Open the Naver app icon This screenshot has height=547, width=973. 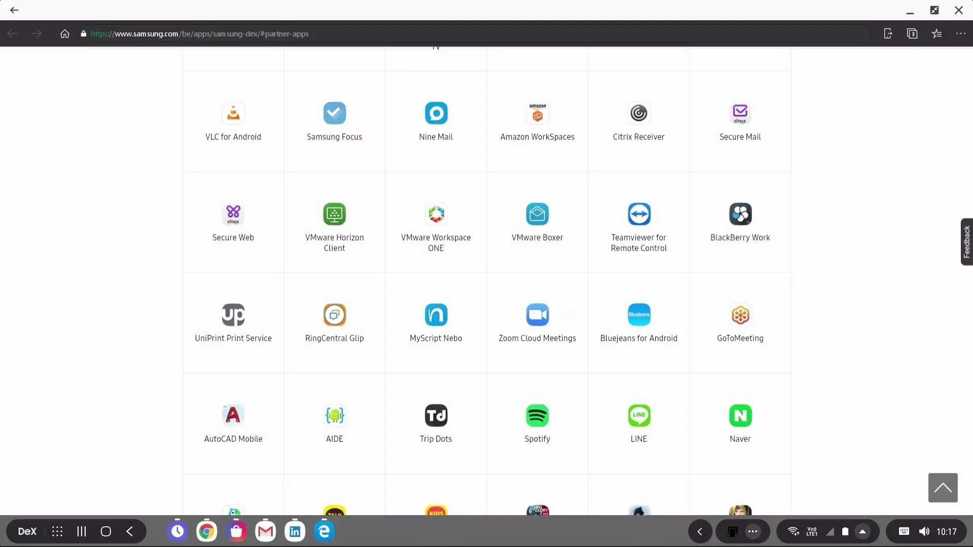pos(740,415)
